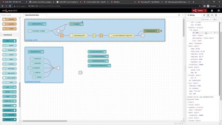Viewport: 222px width, 125px height.
Task: Select the dashboard button palette node
Action: click(x=10, y=45)
